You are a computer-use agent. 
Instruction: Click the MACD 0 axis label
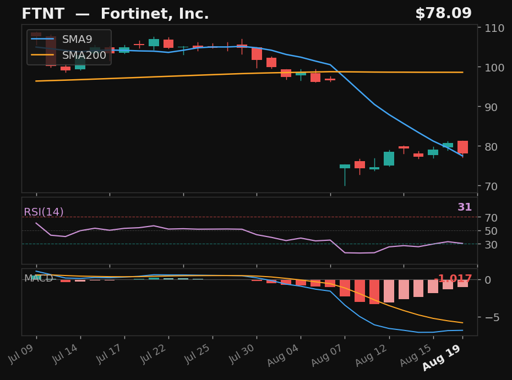[x=488, y=280]
